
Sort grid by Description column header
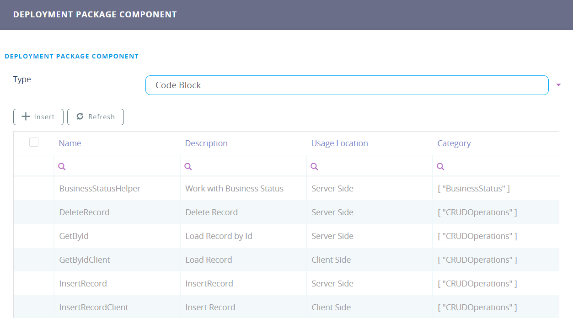click(x=206, y=143)
